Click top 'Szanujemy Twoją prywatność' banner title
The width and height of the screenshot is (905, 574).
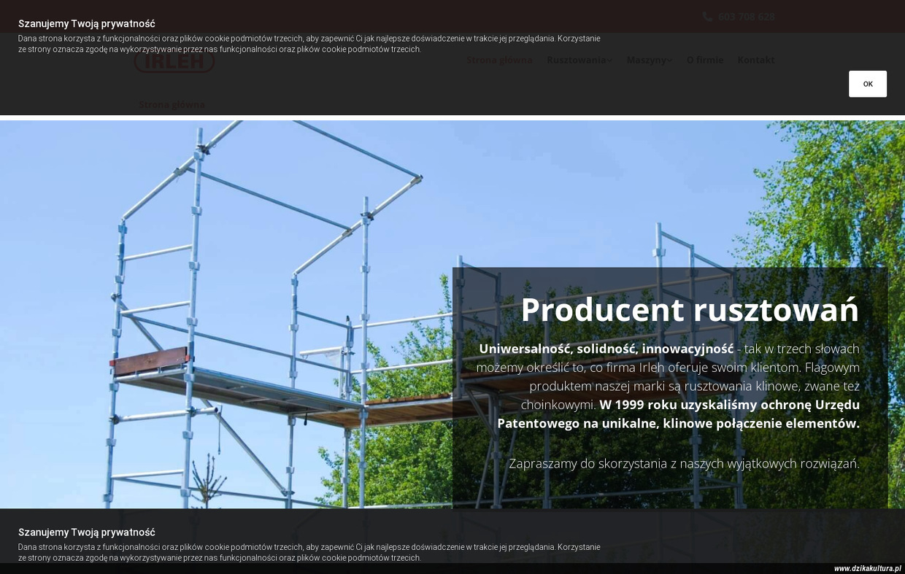point(86,23)
